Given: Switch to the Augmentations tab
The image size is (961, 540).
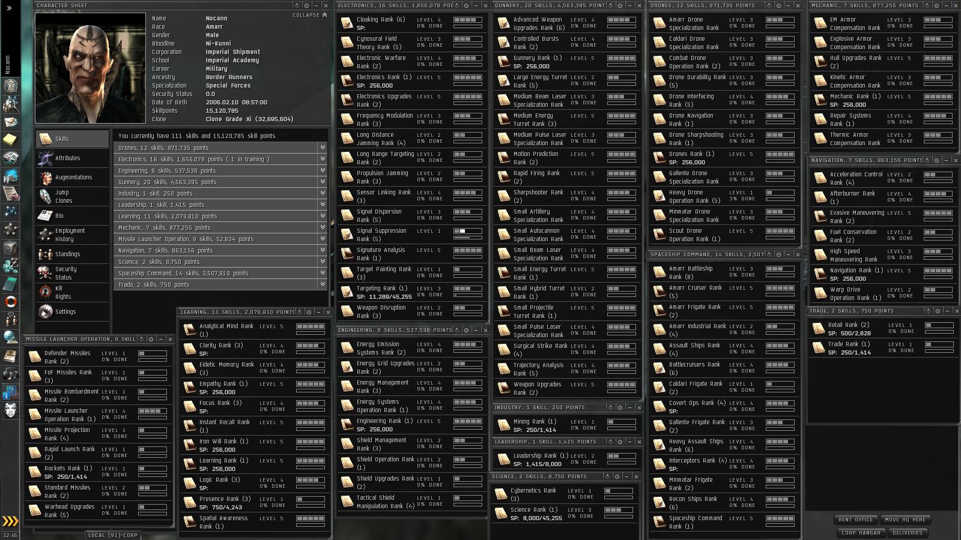Looking at the screenshot, I should pos(72,177).
